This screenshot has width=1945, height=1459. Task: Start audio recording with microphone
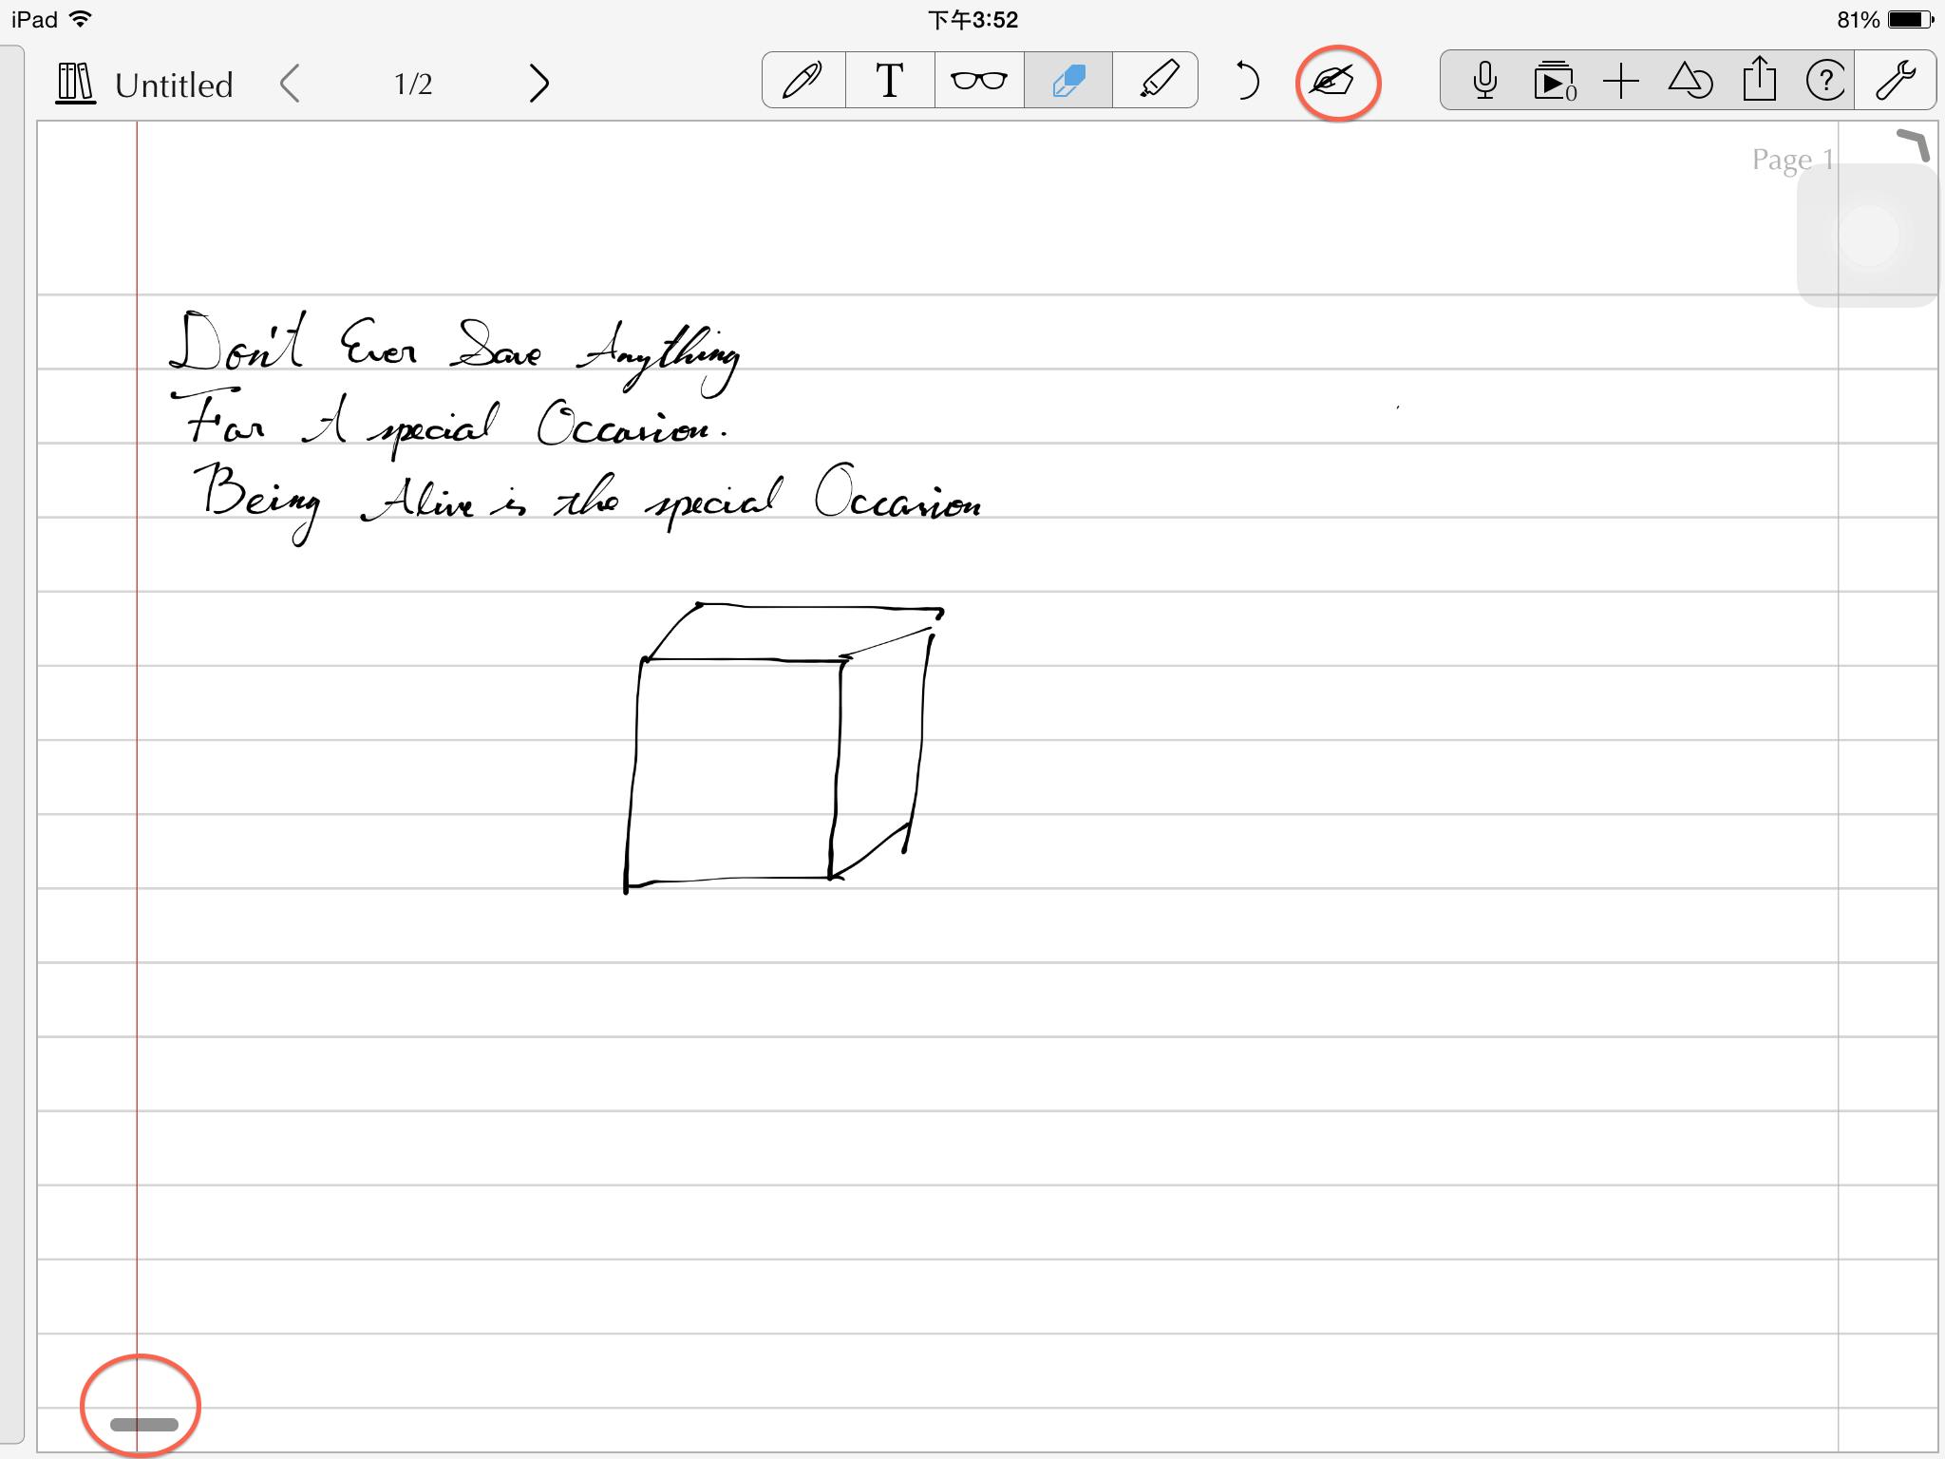[x=1484, y=81]
